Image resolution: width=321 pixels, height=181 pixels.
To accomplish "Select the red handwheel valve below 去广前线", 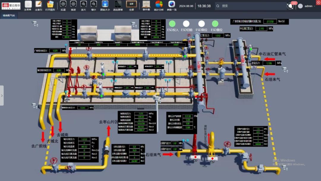I will [x=53, y=161].
